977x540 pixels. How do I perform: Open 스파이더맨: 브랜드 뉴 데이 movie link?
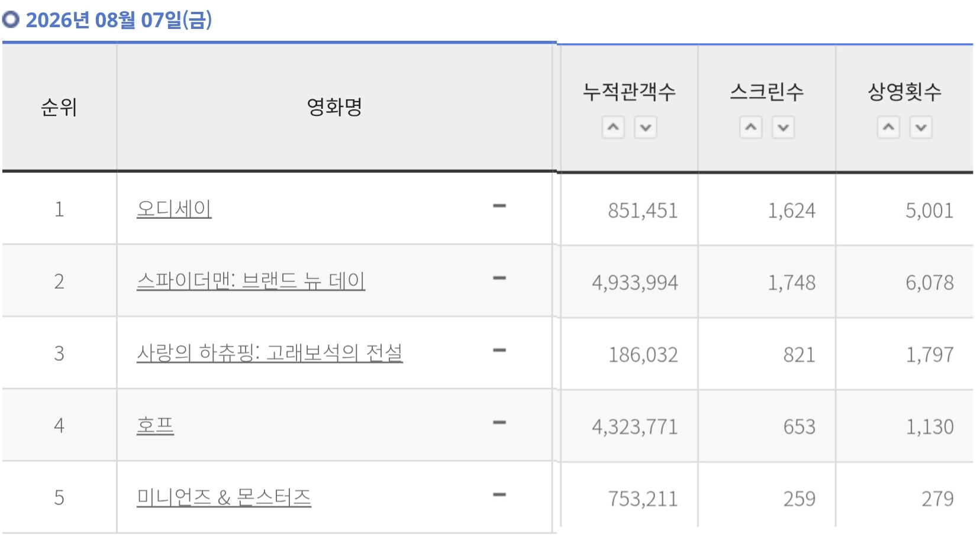coord(251,281)
